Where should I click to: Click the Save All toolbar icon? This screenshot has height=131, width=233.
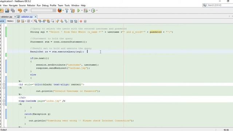coord(13,11)
